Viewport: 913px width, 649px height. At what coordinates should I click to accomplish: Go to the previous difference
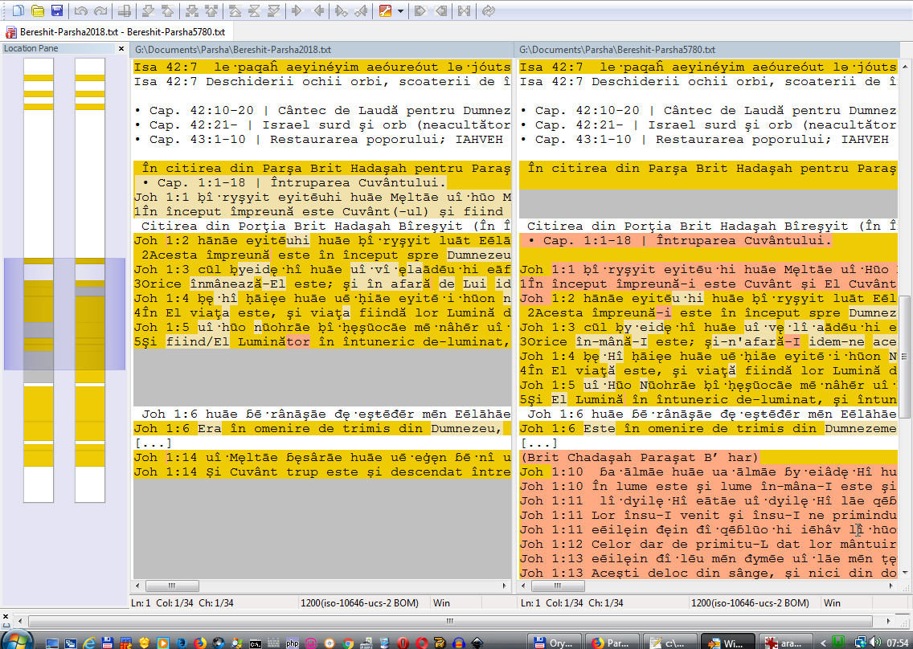point(167,10)
